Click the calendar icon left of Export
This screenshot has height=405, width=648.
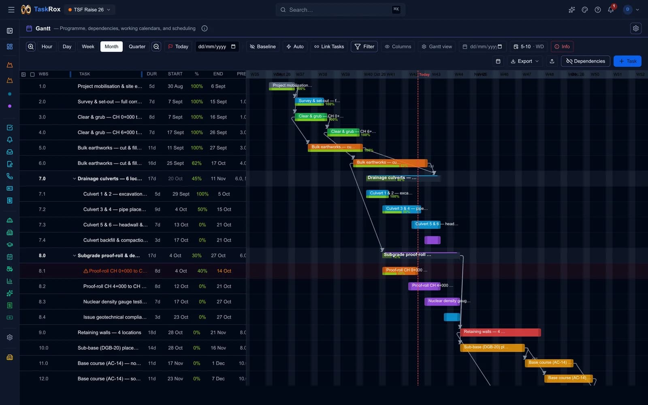tap(498, 61)
